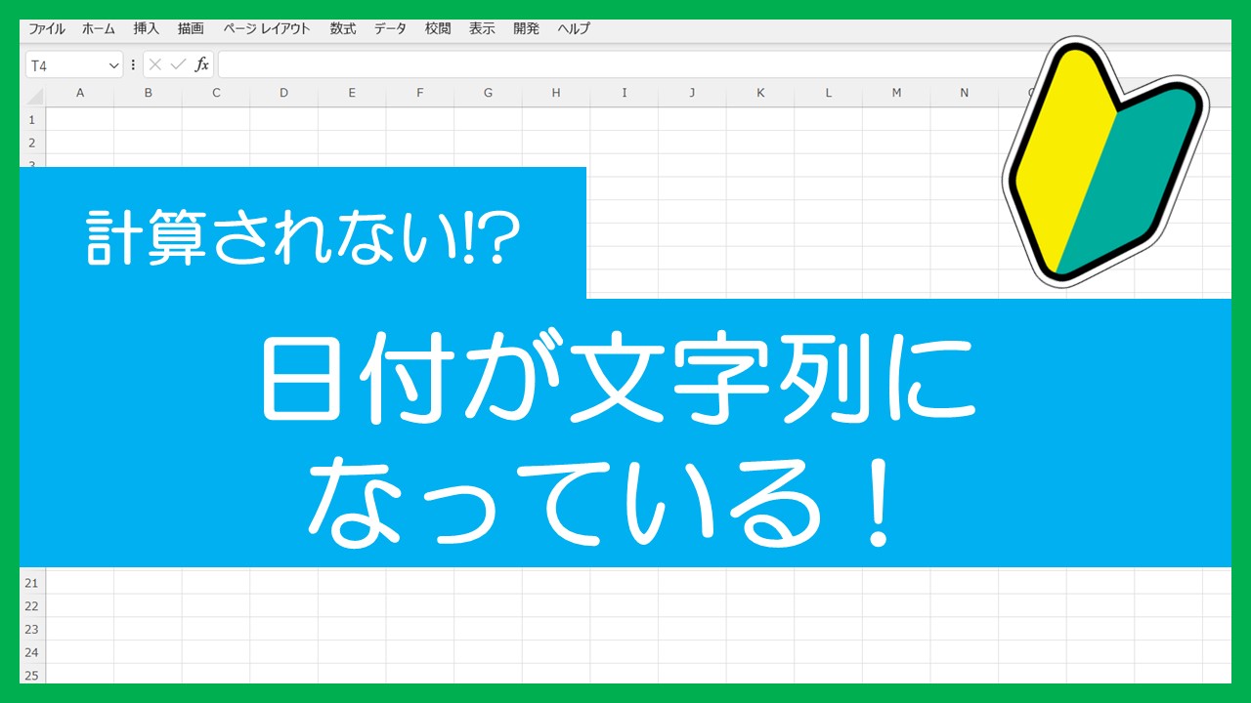Select row 22 header
The width and height of the screenshot is (1251, 703).
tap(32, 605)
